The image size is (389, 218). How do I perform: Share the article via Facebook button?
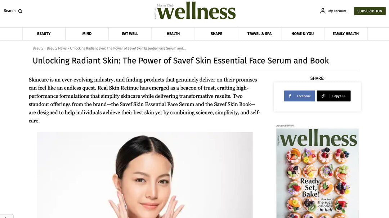pos(299,96)
